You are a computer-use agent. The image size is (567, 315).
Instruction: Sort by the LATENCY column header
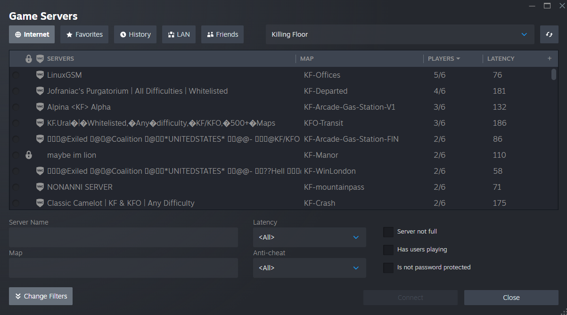pyautogui.click(x=501, y=59)
